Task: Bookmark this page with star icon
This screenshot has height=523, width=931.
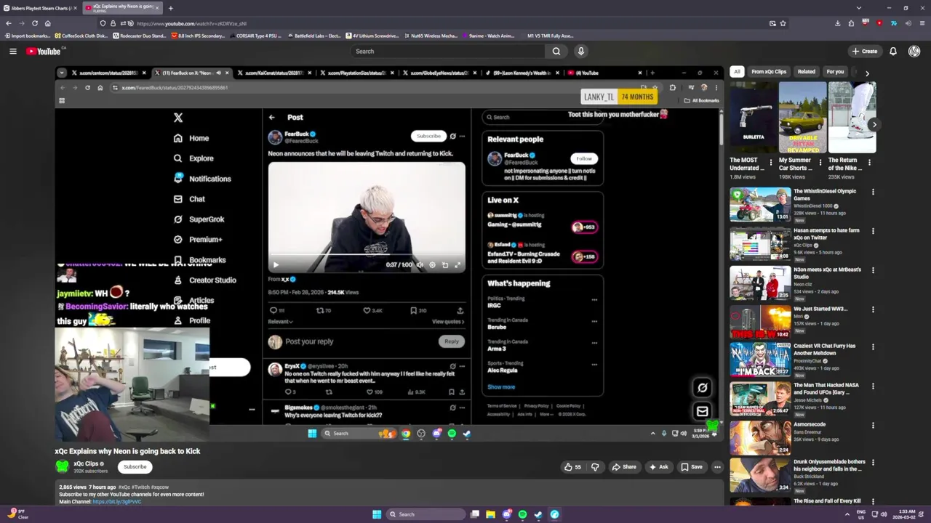Action: [x=783, y=23]
